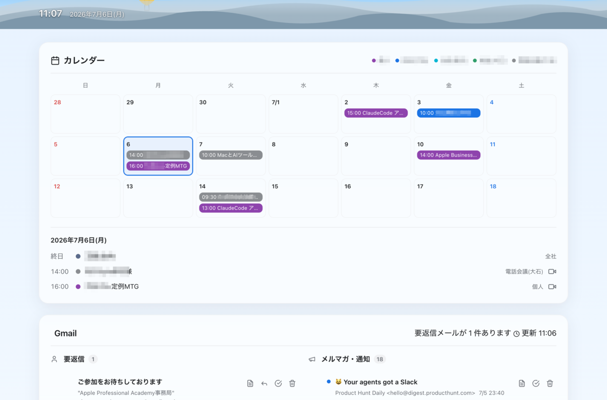Click the メルマガ・通知 section heading
The height and width of the screenshot is (400, 607).
click(x=345, y=359)
